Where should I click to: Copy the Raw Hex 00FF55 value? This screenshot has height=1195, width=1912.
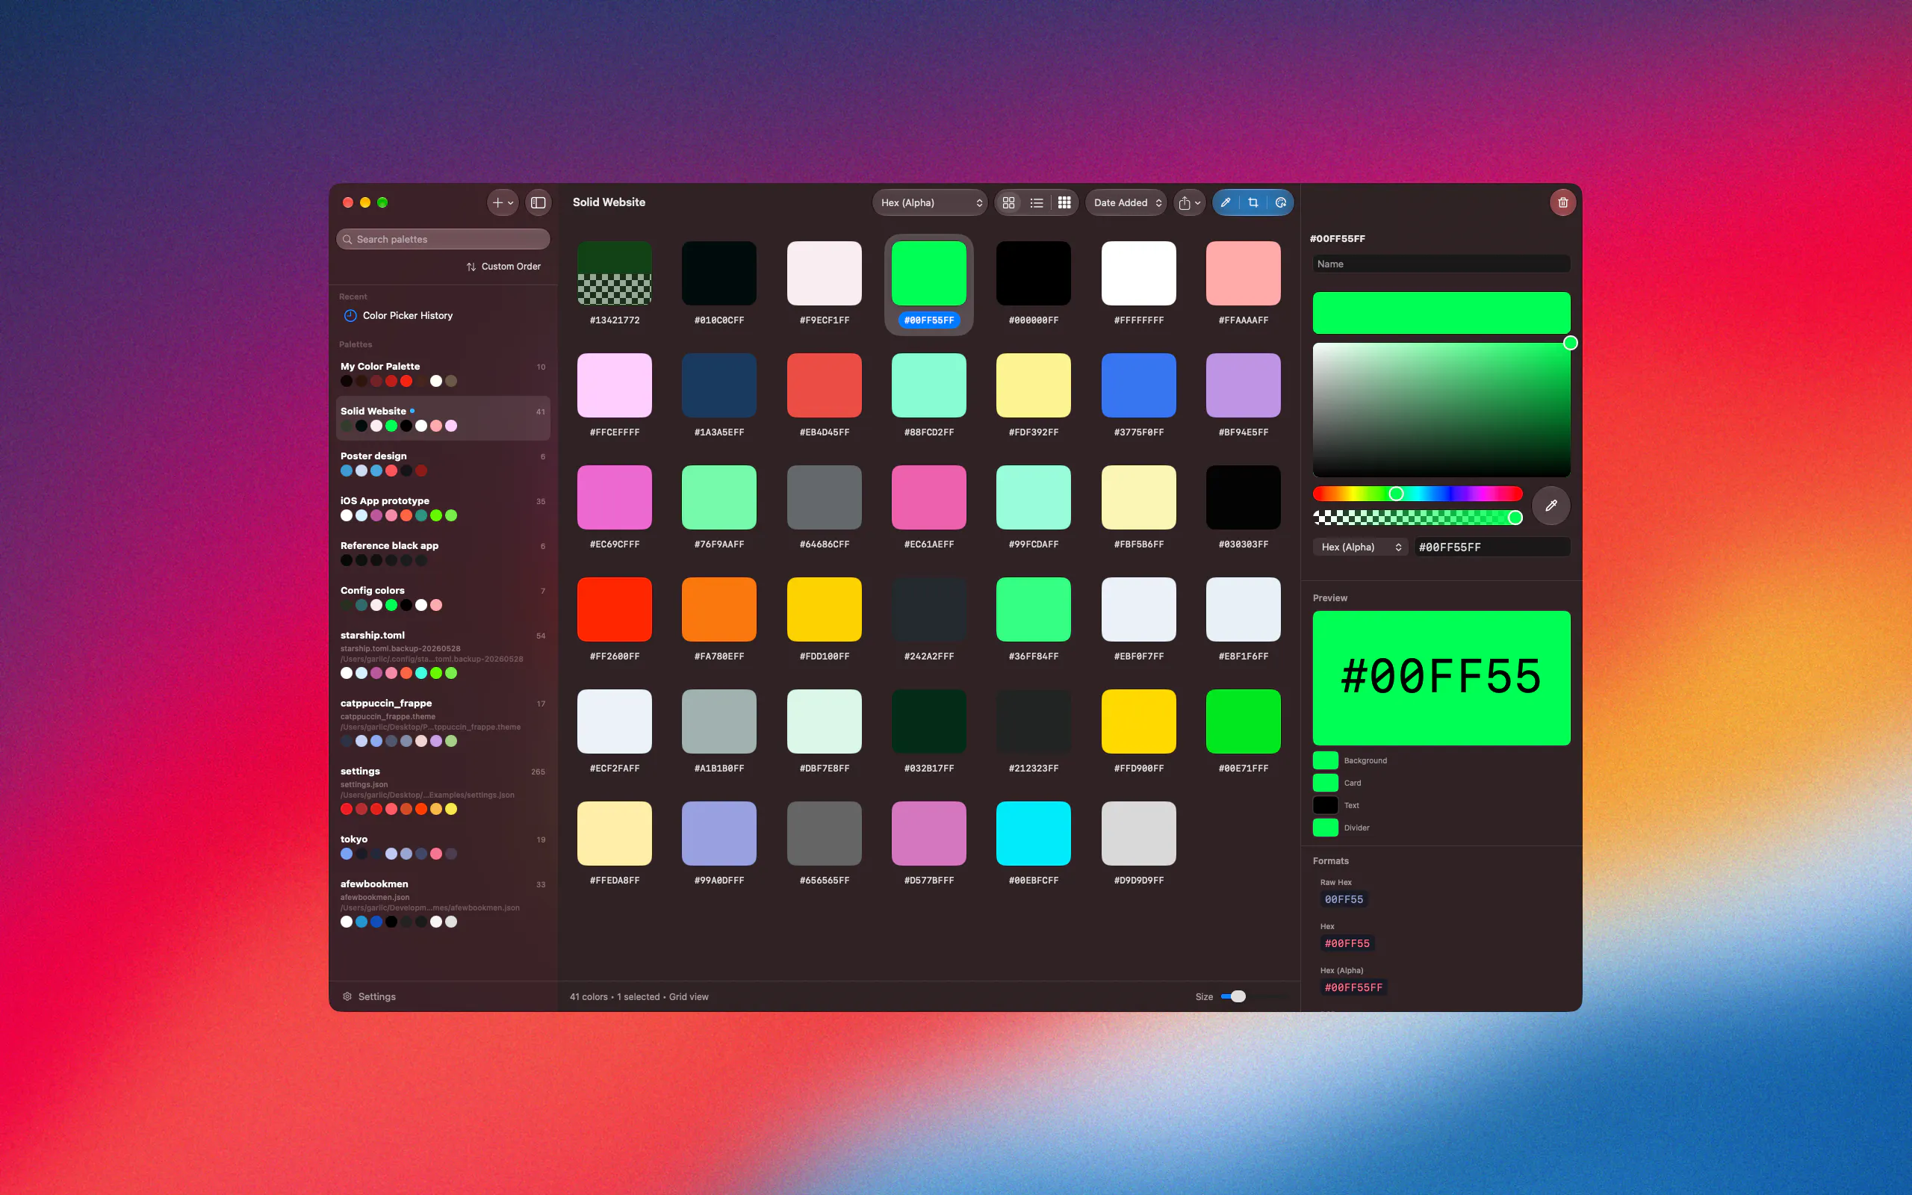(1343, 898)
